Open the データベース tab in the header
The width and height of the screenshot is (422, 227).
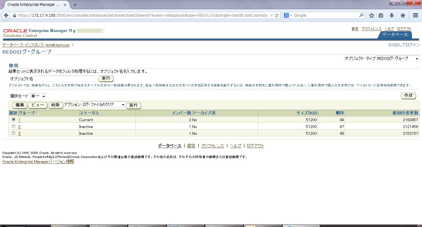pyautogui.click(x=395, y=35)
